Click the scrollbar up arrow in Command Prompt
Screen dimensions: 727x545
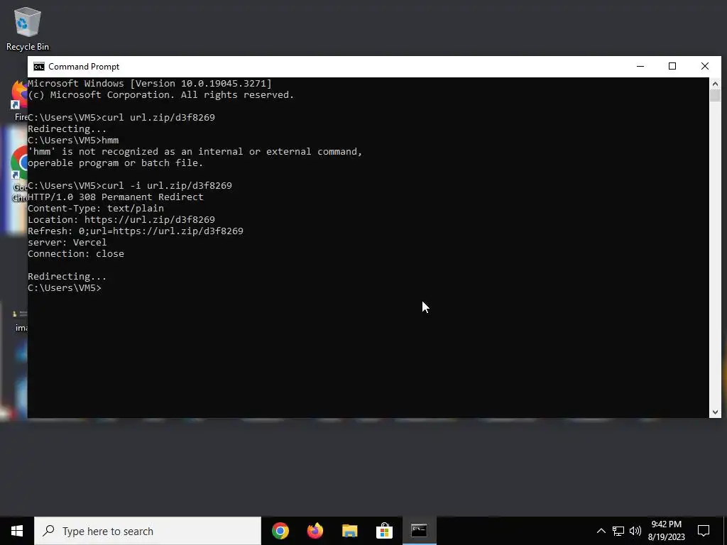[715, 84]
